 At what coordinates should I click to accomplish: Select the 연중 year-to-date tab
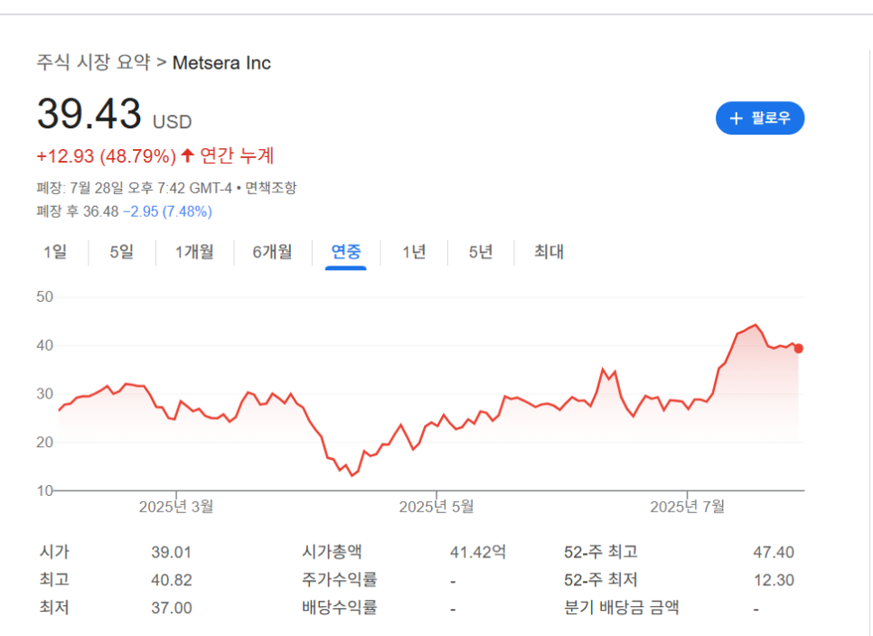point(346,252)
